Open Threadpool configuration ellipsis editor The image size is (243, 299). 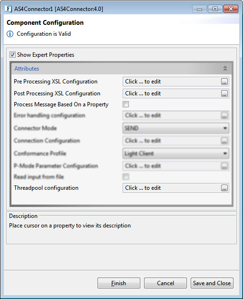pos(224,188)
